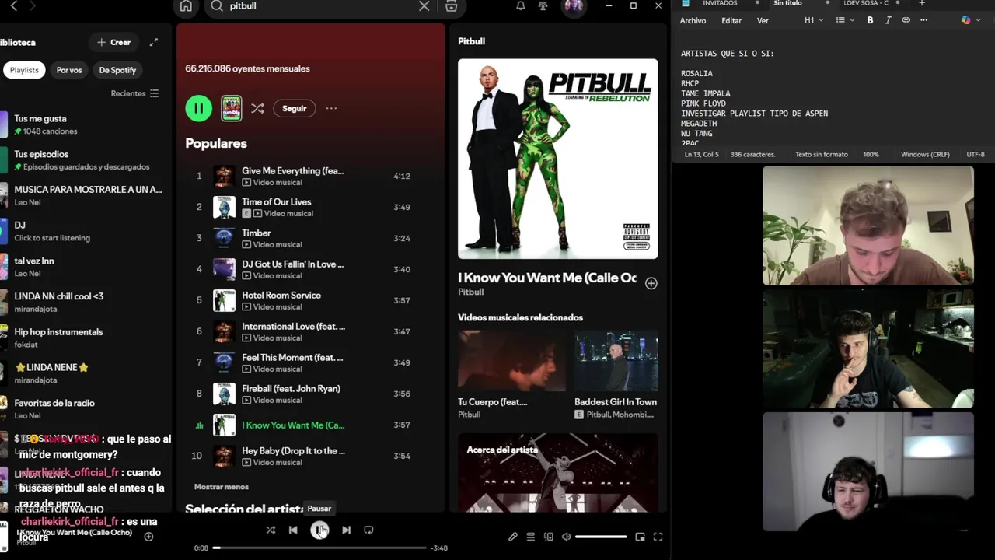
Task: Toggle shuffle next to the Seguir button
Action: pyautogui.click(x=257, y=108)
